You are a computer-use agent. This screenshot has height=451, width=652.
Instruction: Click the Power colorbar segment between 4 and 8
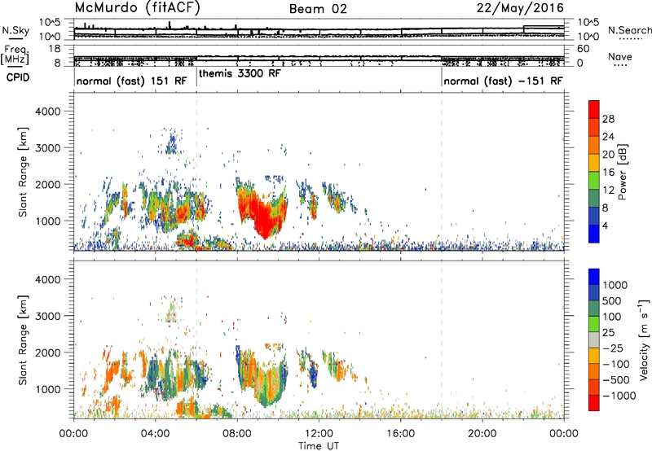point(594,216)
